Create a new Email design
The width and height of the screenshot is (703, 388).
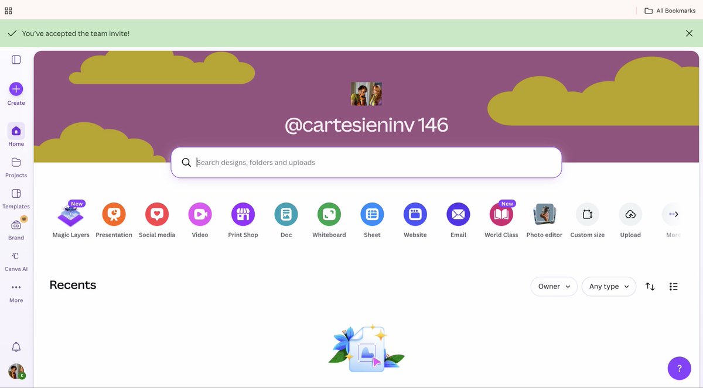458,220
